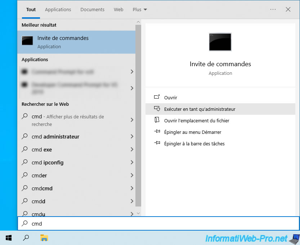
Task: Close the search panel with the X
Action: [288, 9]
